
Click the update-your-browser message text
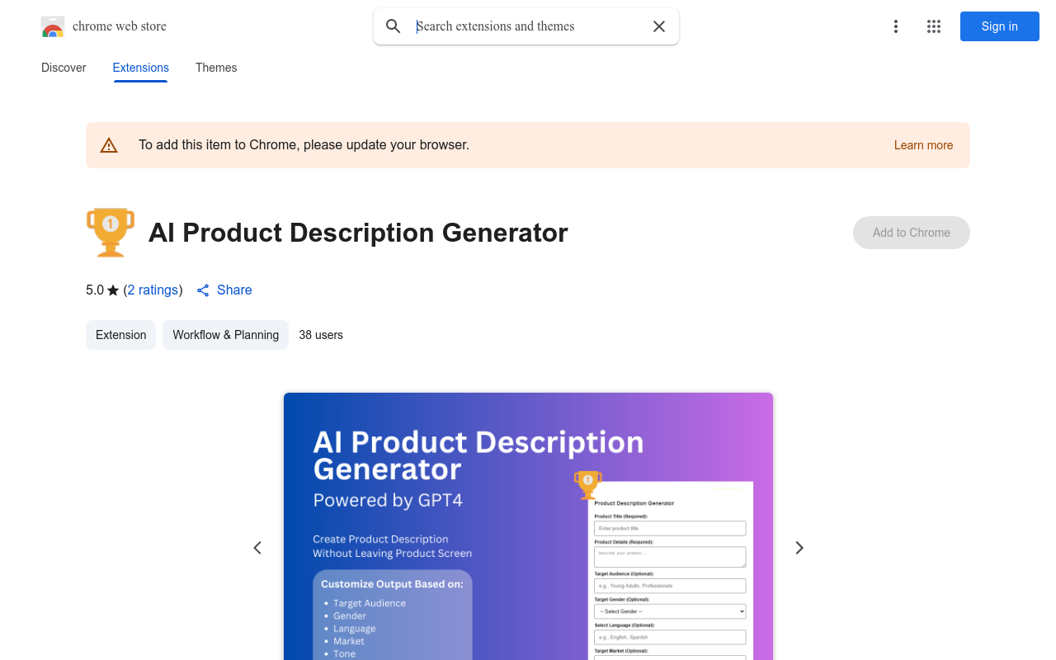tap(304, 145)
